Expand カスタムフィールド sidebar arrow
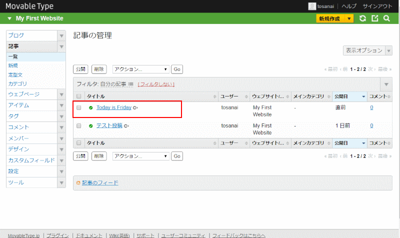 click(x=61, y=160)
